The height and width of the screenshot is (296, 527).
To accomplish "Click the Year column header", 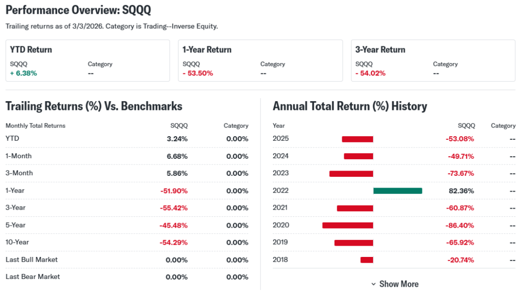I will pos(278,125).
